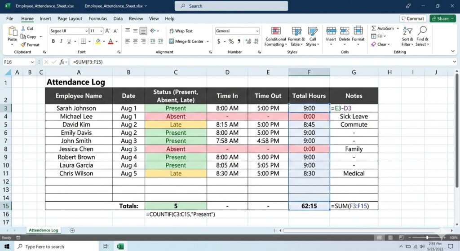Screen dimensions: 460x251
Task: Click the Delete cells icon
Action: pos(345,31)
